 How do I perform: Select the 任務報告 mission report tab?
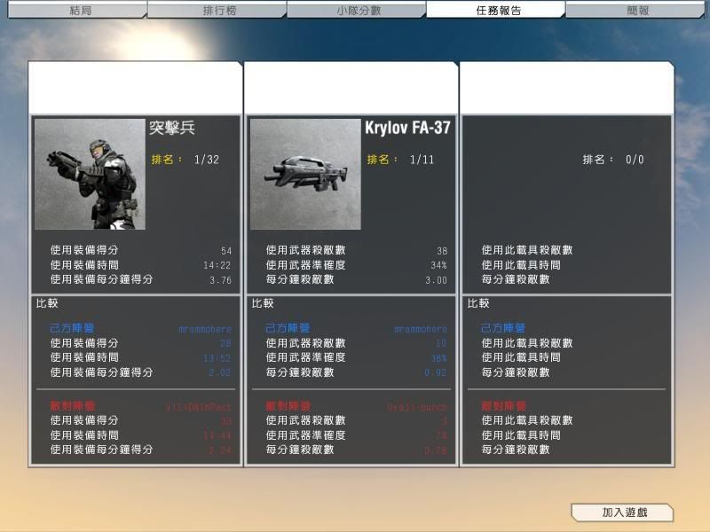[x=498, y=11]
